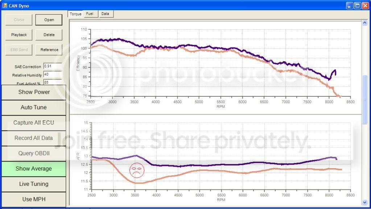Click the Open button
The image size is (371, 209).
coord(49,20)
